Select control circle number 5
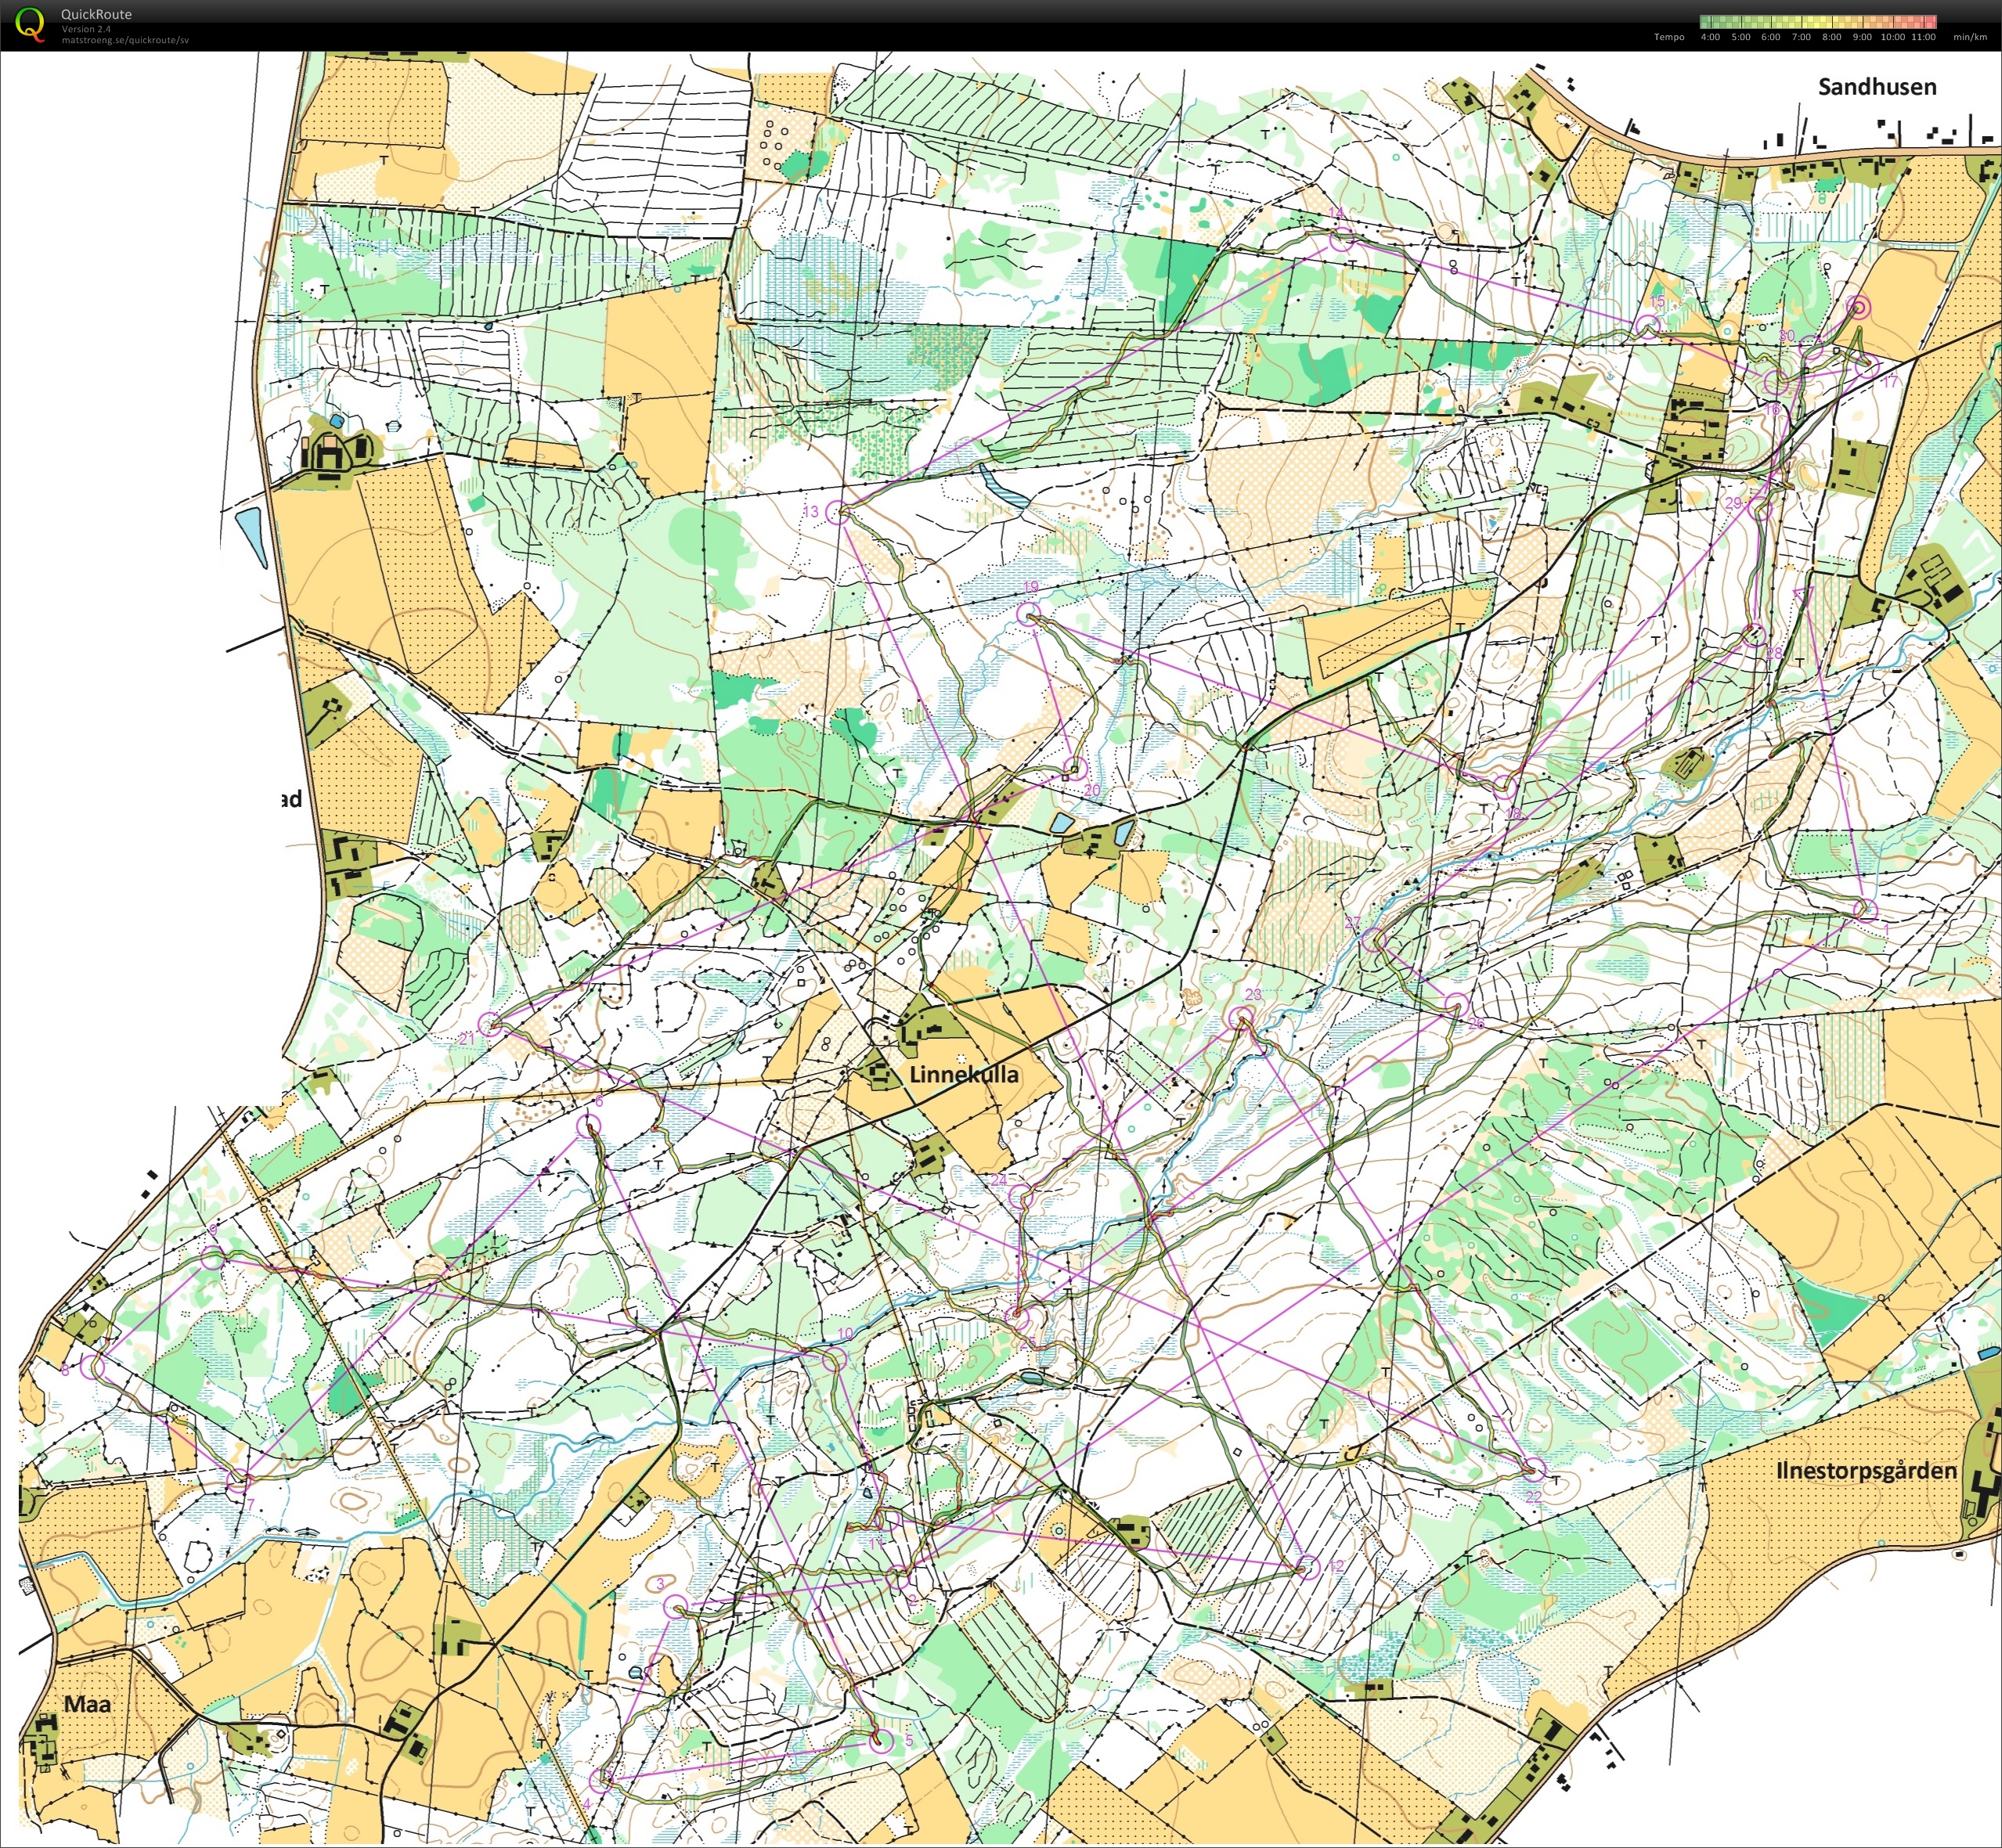Screen dimensions: 2002x1848 pos(881,1741)
